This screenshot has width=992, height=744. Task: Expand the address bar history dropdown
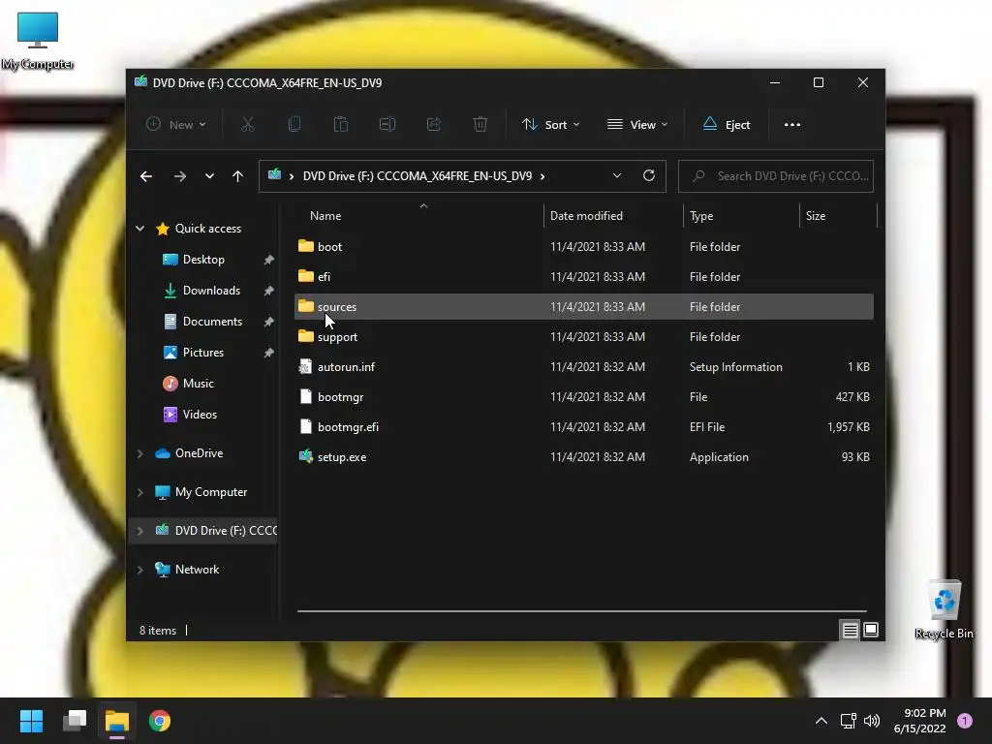(x=617, y=176)
